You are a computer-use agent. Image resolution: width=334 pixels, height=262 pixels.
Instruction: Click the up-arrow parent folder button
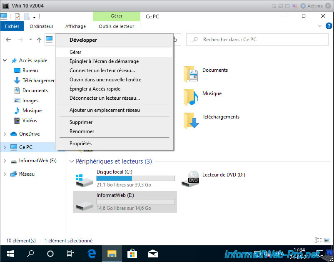pos(39,40)
